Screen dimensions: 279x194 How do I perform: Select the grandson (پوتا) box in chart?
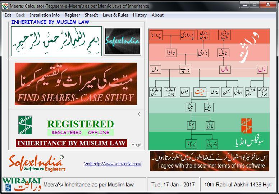coord(191,125)
